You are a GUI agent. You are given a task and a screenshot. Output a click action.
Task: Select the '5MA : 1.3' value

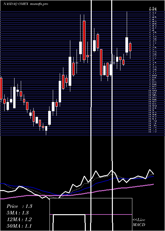[x=18, y=213]
